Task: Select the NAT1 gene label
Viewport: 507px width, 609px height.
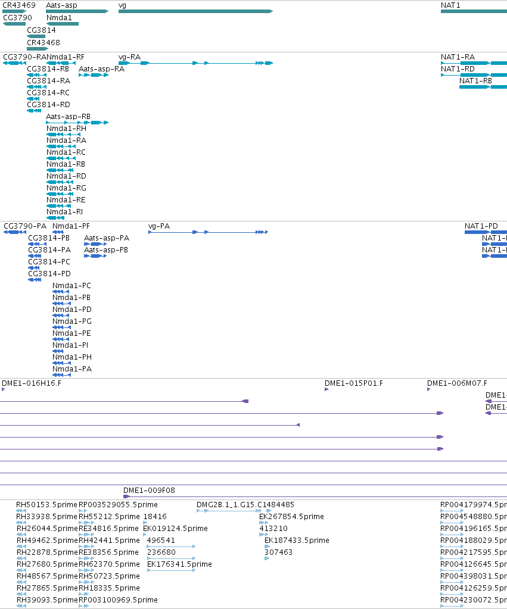Action: [x=450, y=5]
